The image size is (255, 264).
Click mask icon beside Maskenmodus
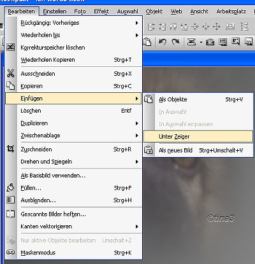click(10, 252)
